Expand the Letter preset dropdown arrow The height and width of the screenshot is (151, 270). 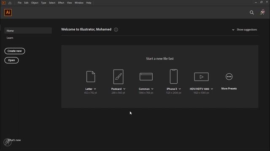click(95, 89)
